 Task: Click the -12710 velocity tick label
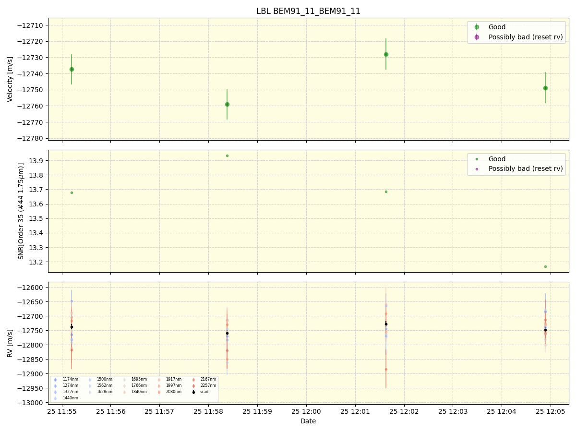[x=31, y=25]
